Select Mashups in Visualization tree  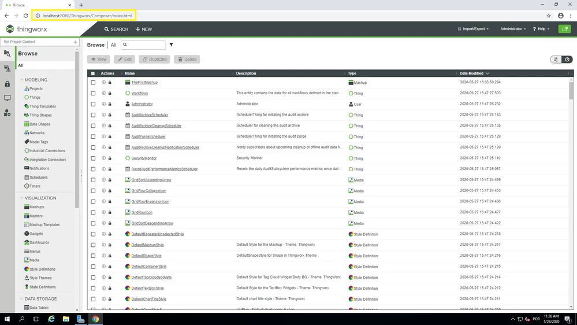pyautogui.click(x=34, y=206)
